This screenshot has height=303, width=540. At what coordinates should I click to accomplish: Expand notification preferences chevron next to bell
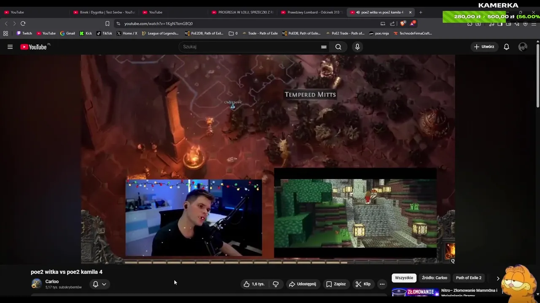pyautogui.click(x=104, y=284)
